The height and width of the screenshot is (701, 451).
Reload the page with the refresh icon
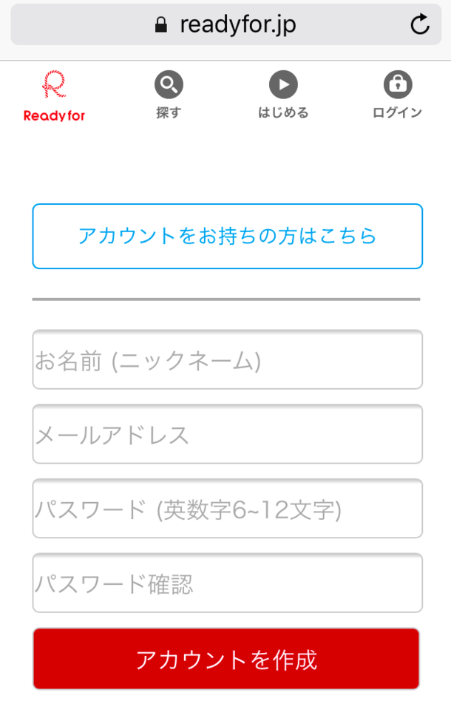click(x=419, y=26)
